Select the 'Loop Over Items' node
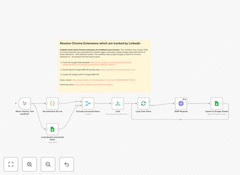This screenshot has height=175, width=240. pos(144,103)
